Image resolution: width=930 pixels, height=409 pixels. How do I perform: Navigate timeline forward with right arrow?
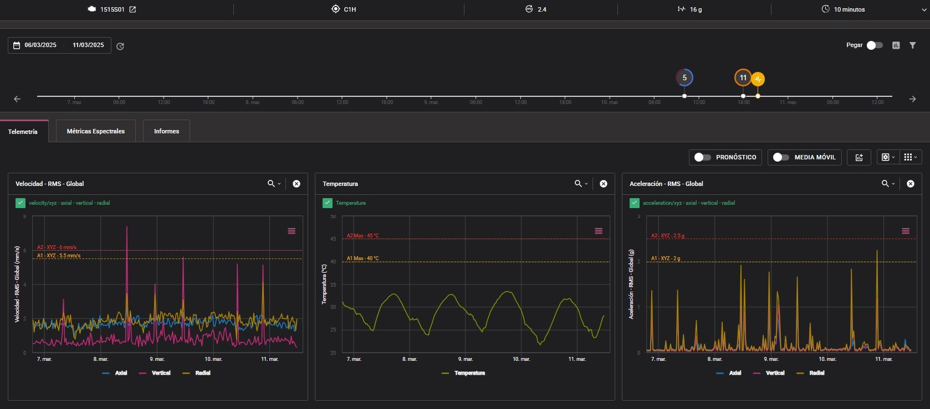pos(912,99)
